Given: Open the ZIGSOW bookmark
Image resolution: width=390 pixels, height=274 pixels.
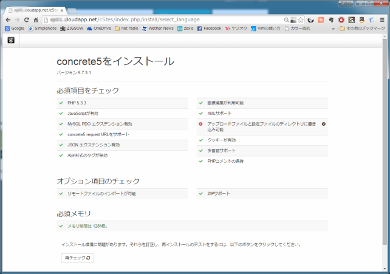Looking at the screenshot, I should (x=72, y=29).
